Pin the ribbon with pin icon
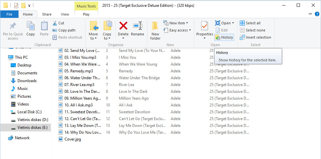The width and height of the screenshot is (321, 159). [x=310, y=14]
